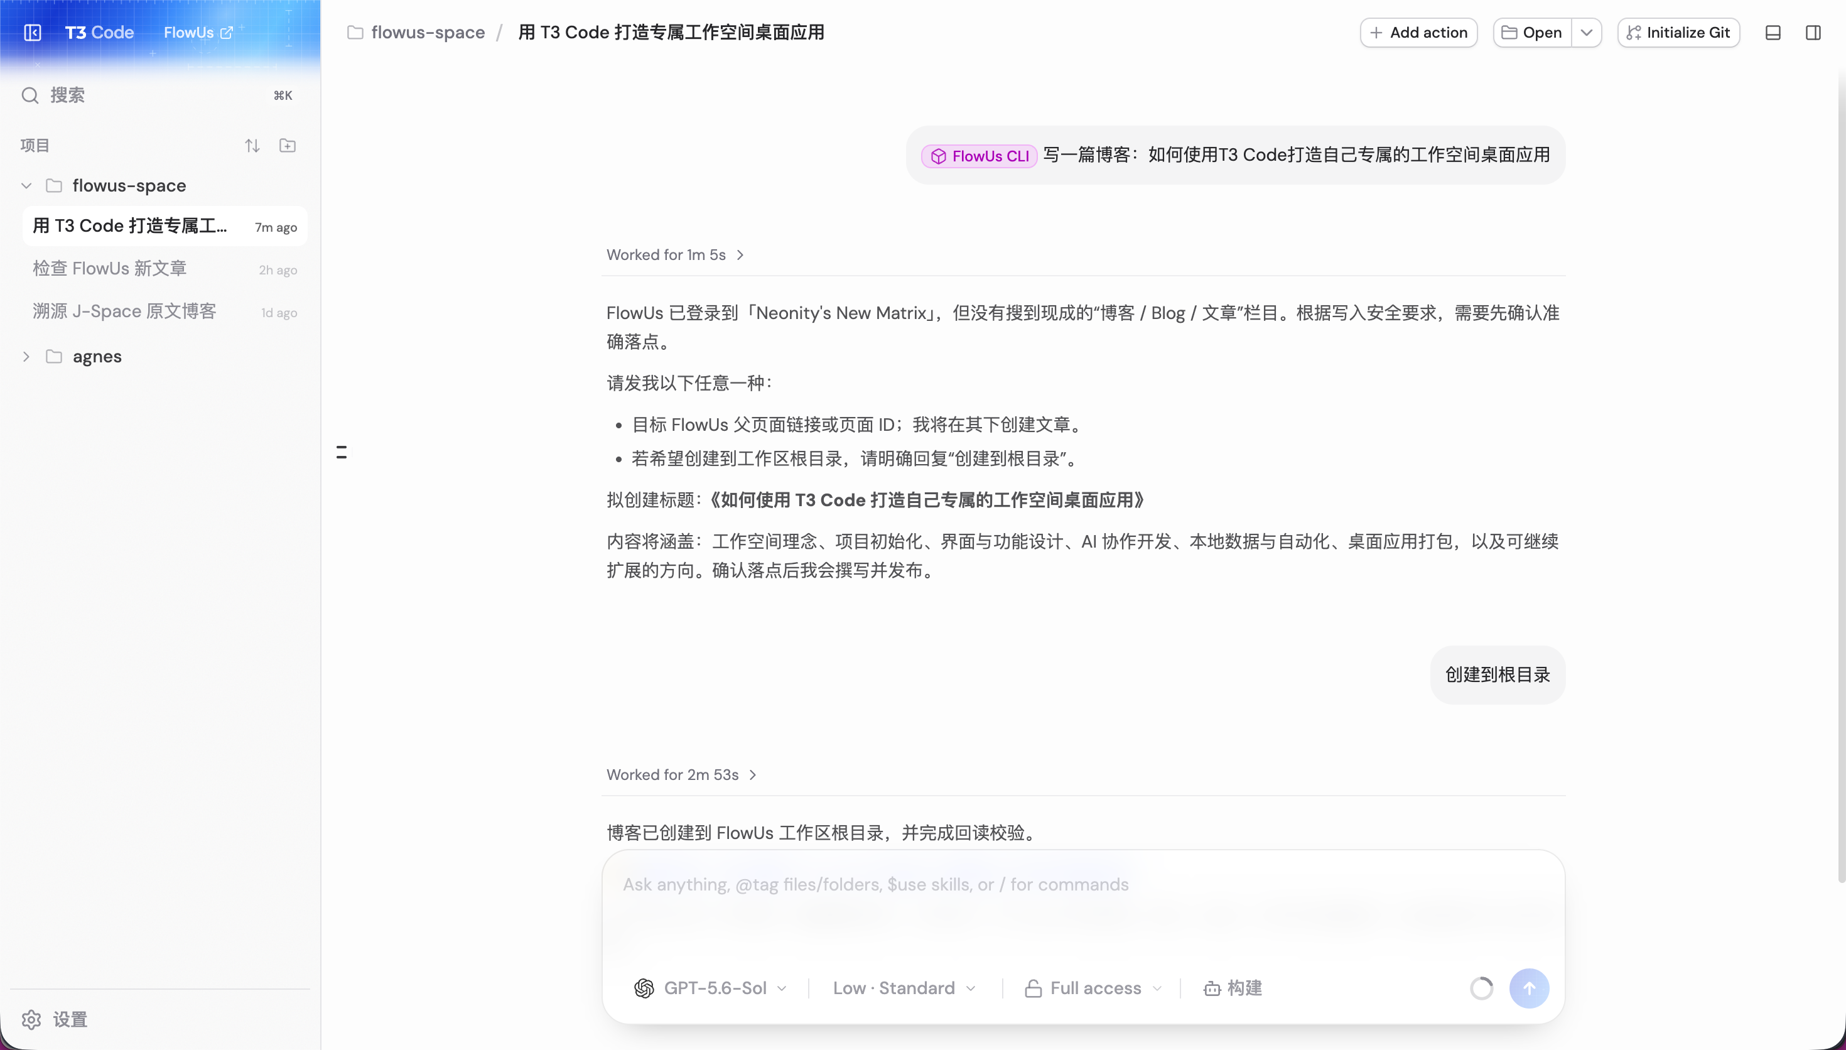This screenshot has width=1846, height=1050.
Task: Click the flowus-space breadcrumb
Action: pyautogui.click(x=417, y=33)
